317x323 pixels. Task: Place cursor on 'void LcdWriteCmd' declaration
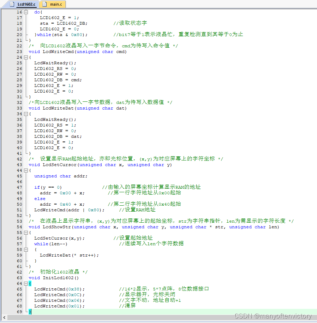click(78, 52)
